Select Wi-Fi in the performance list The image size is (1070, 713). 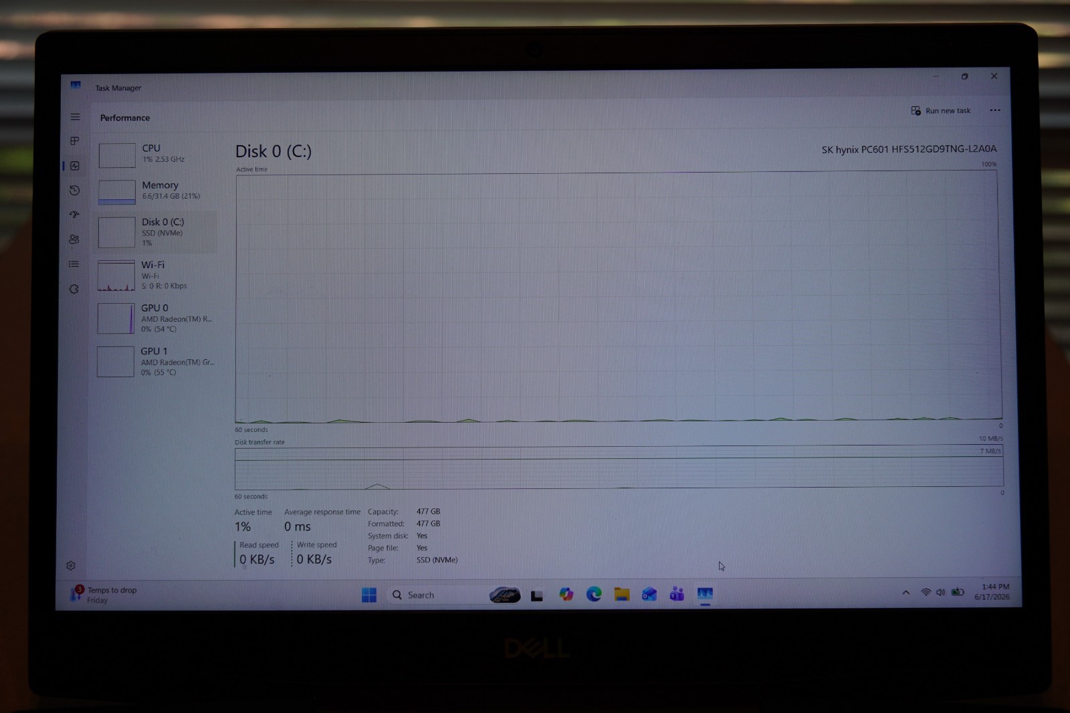pos(156,275)
